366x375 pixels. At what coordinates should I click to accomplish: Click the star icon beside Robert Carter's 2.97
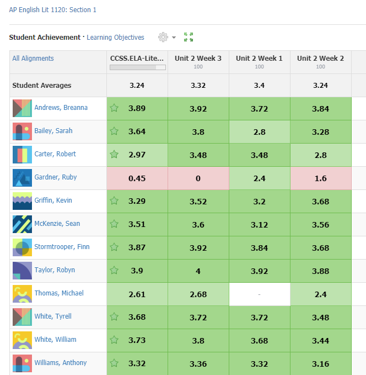[x=115, y=154]
